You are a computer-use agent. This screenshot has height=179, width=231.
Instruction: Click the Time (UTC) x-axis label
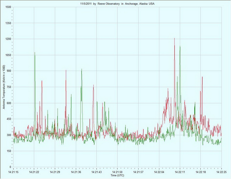pos(117,175)
